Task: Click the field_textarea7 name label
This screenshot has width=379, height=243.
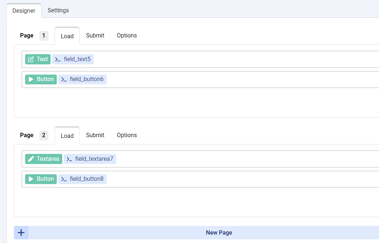Action: (x=94, y=159)
